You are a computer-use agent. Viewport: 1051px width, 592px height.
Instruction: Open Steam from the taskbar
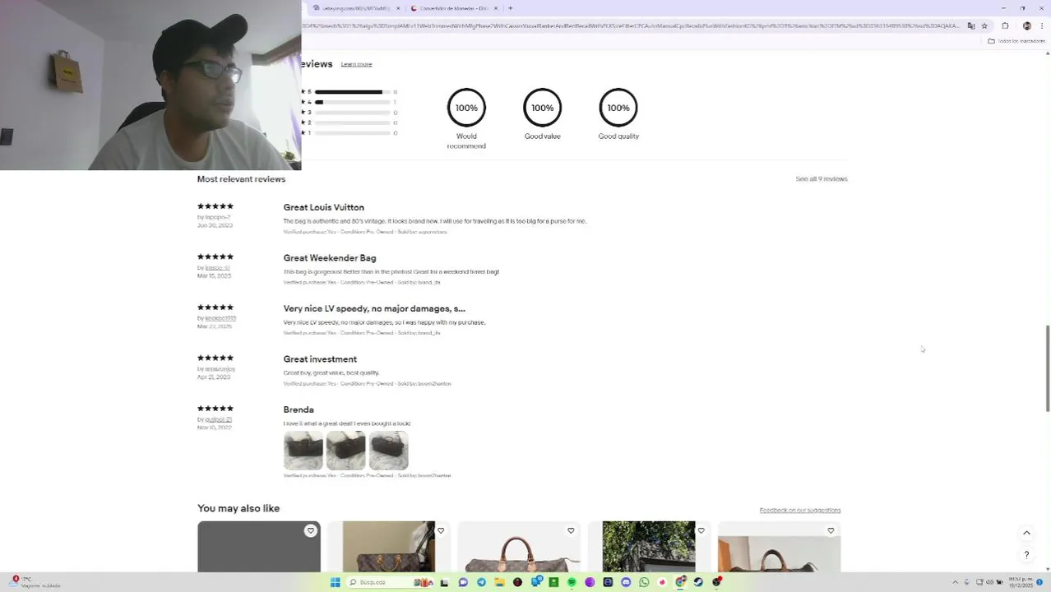click(698, 582)
